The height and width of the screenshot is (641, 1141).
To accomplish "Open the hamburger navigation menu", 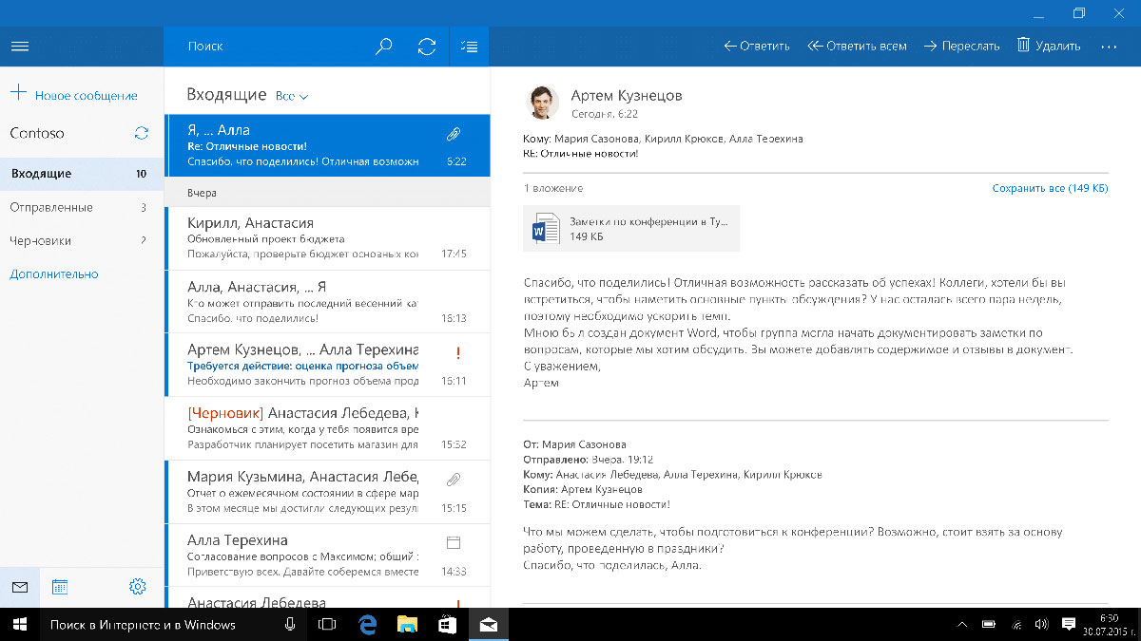I will 19,46.
